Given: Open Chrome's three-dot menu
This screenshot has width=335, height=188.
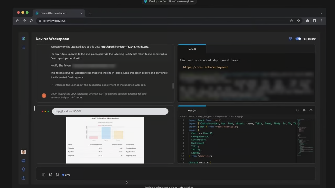Looking at the screenshot, I should pos(321,21).
